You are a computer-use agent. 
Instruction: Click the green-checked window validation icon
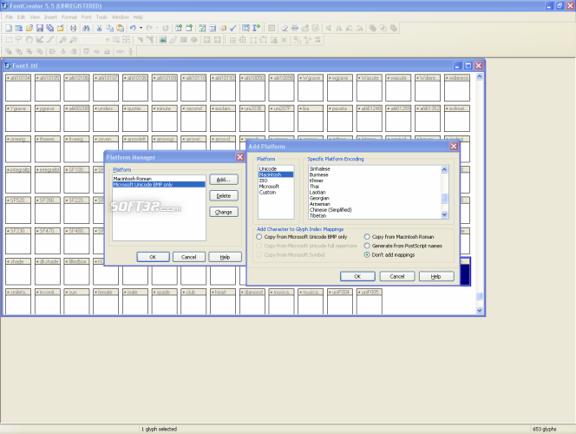pyautogui.click(x=202, y=28)
